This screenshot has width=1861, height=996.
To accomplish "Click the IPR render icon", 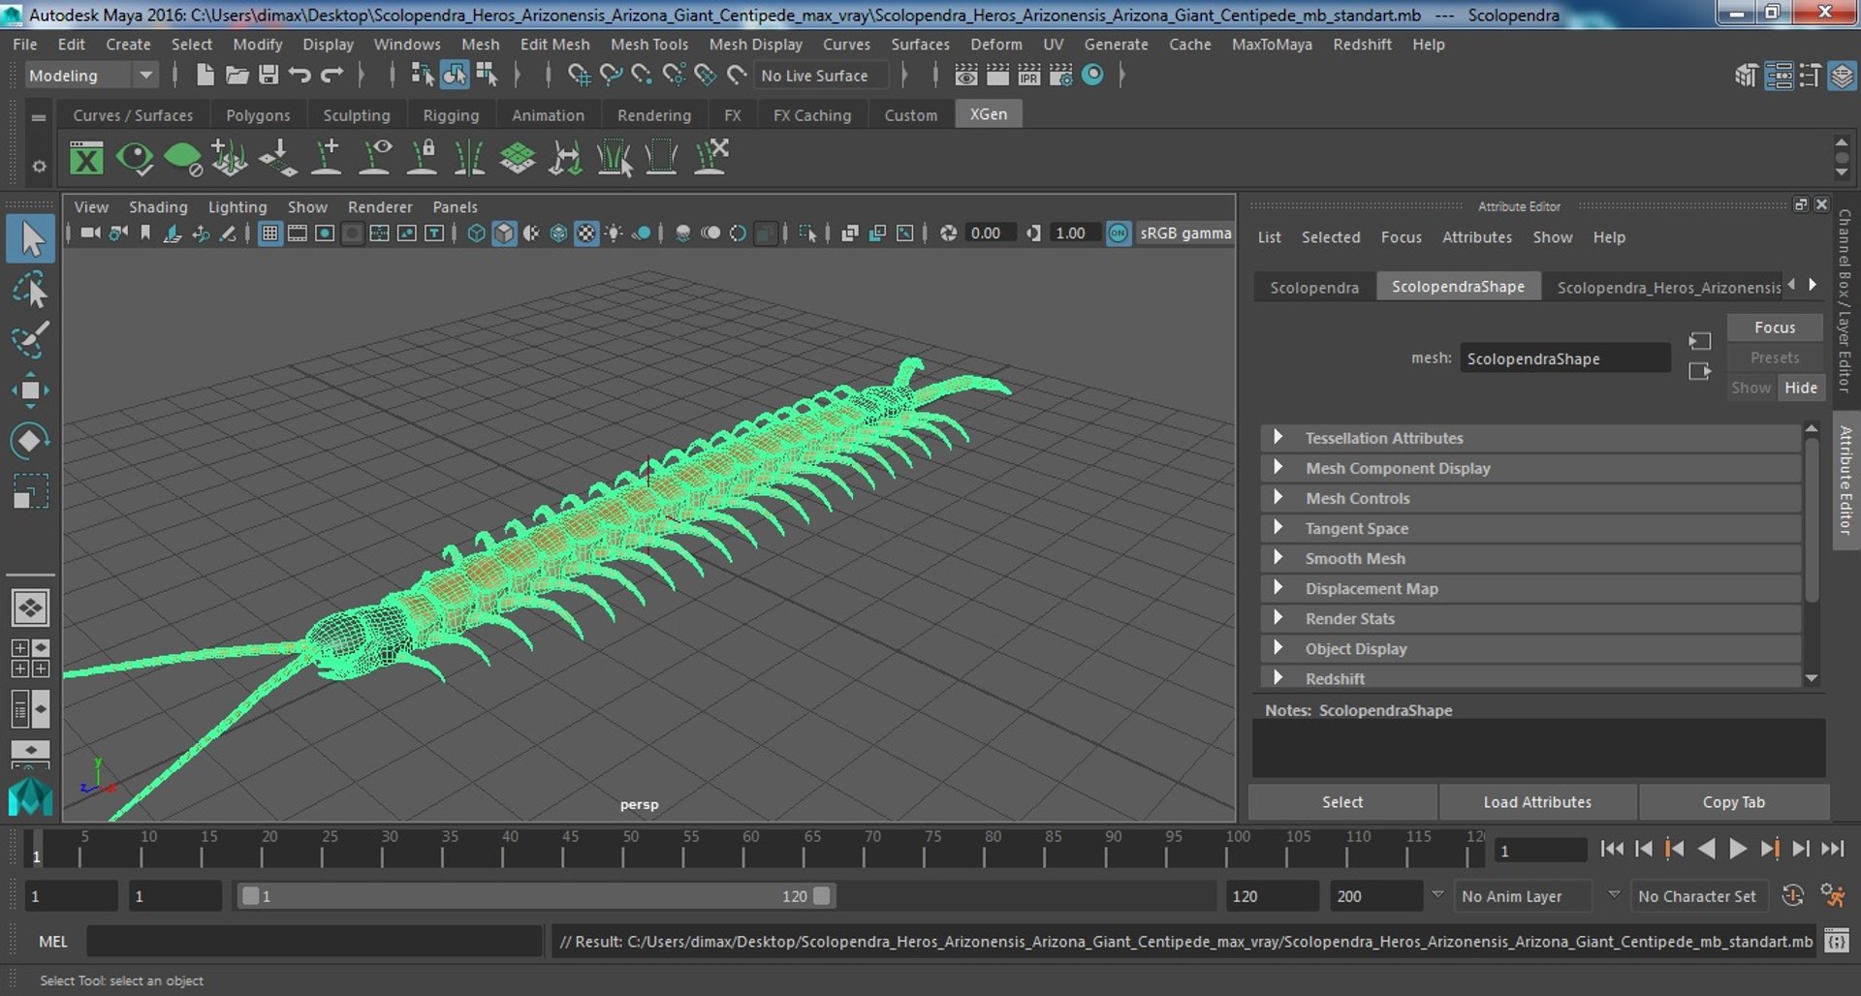I will click(1028, 76).
